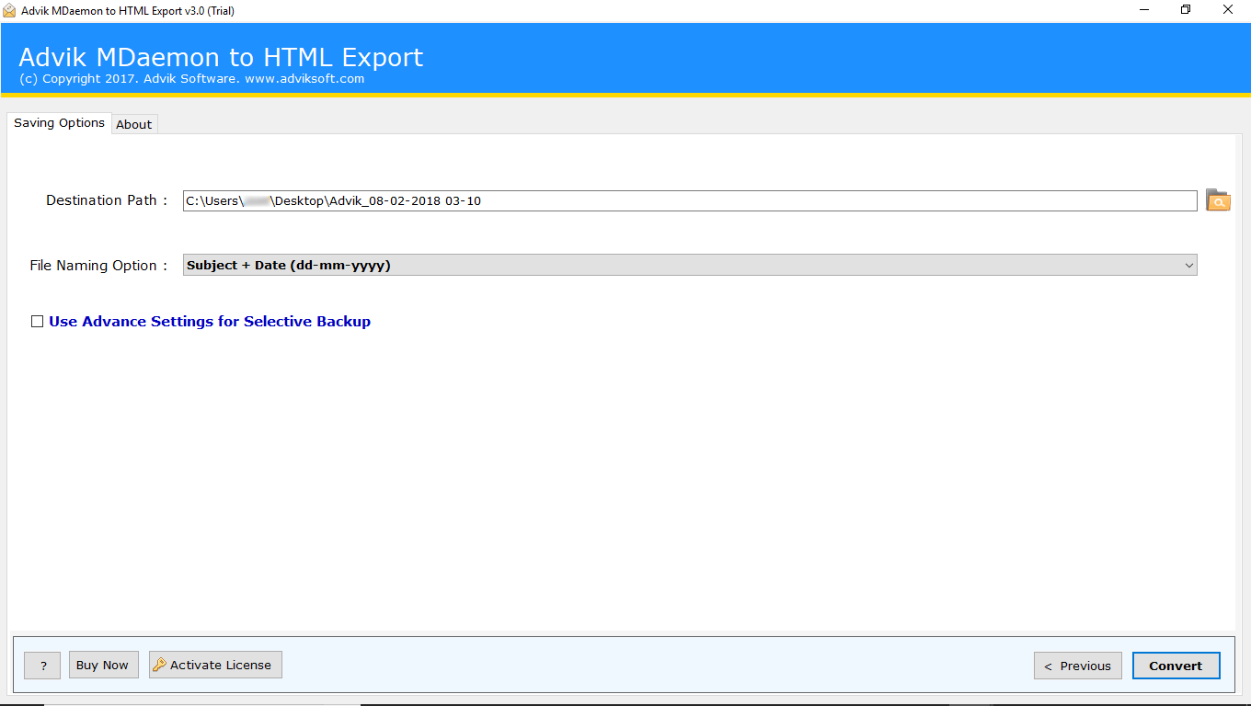Click the Destination Path label
Image resolution: width=1251 pixels, height=706 pixels.
[108, 200]
